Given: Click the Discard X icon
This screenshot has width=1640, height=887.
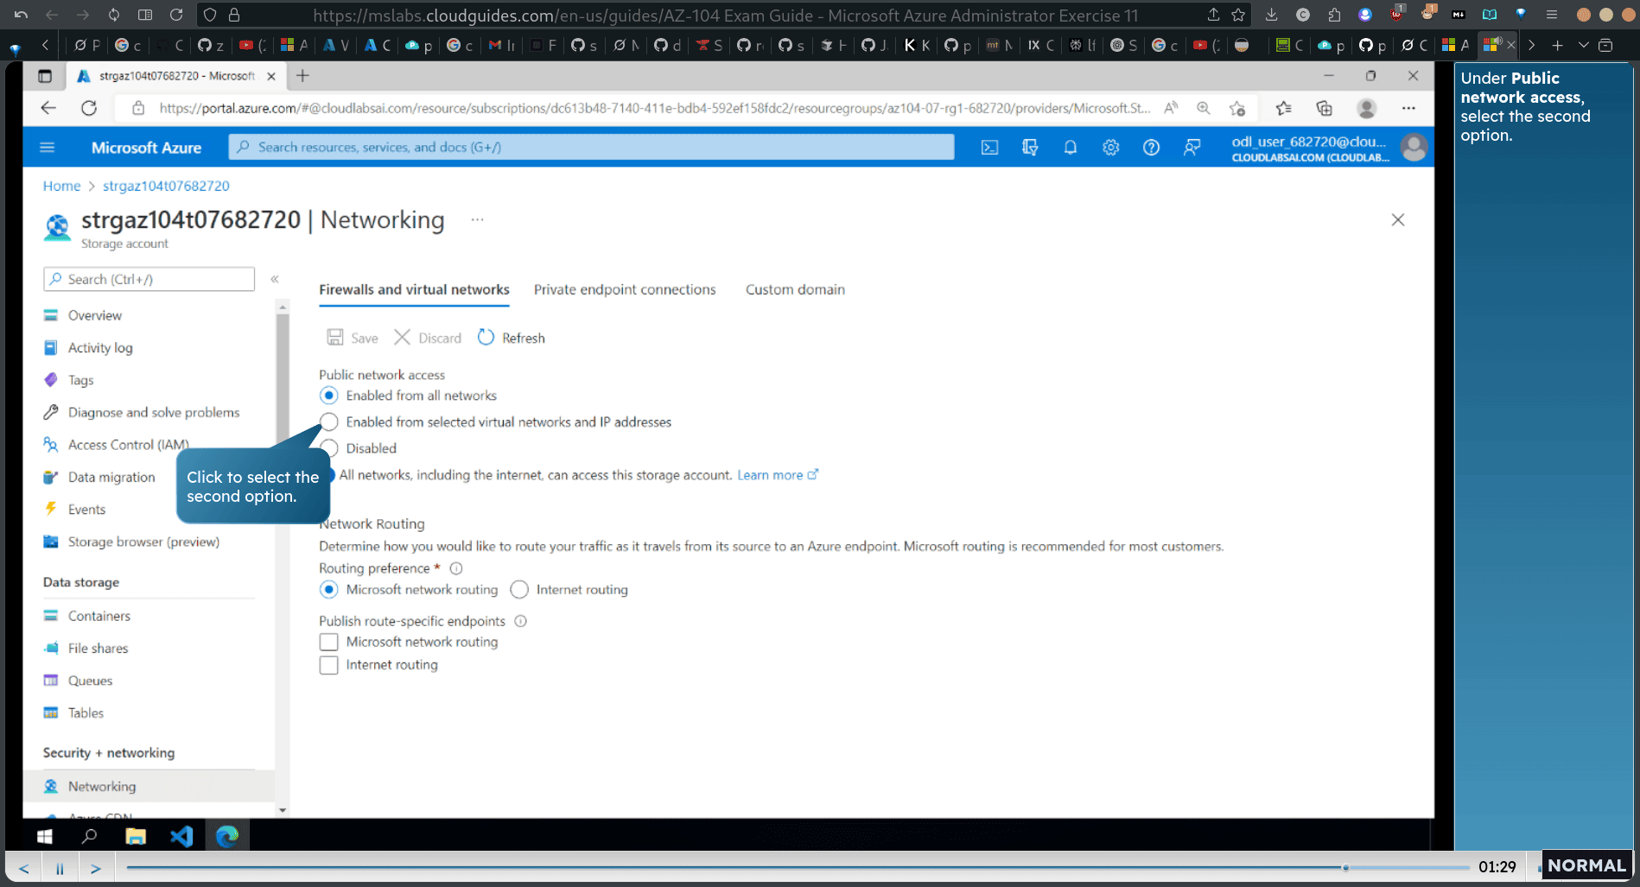Looking at the screenshot, I should (x=402, y=338).
